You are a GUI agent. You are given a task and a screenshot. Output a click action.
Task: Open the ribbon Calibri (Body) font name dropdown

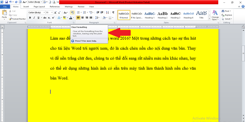click(44, 13)
